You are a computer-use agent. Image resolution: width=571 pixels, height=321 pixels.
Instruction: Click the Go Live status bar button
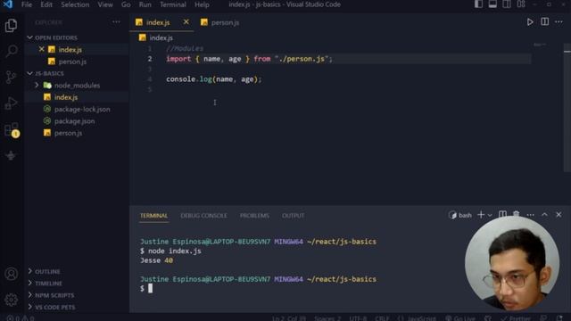click(460, 318)
